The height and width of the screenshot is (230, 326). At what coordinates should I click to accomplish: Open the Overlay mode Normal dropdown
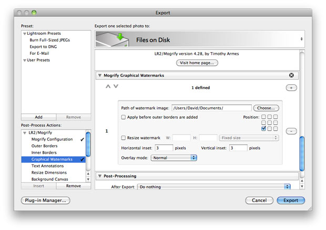pyautogui.click(x=174, y=158)
